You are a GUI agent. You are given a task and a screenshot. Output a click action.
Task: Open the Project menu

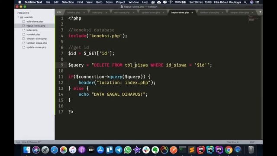(121, 2)
